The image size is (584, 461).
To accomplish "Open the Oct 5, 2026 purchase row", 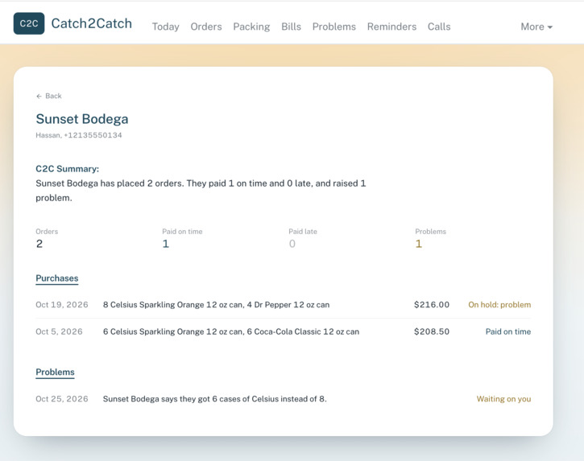I will (284, 331).
